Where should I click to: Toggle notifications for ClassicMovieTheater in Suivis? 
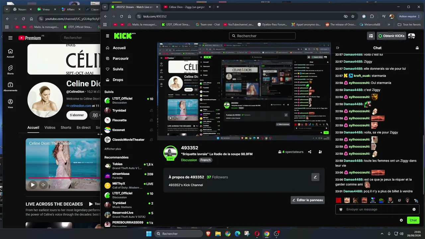click(151, 140)
